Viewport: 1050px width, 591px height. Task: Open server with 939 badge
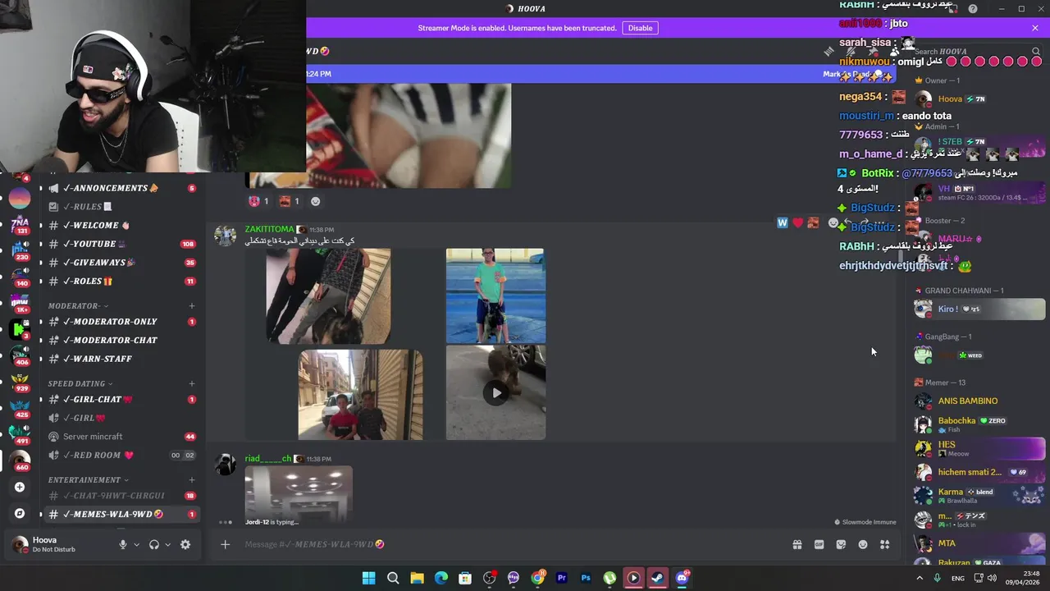coord(20,382)
